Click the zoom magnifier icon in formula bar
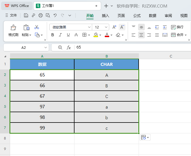The height and width of the screenshot is (156, 191). [x=60, y=47]
